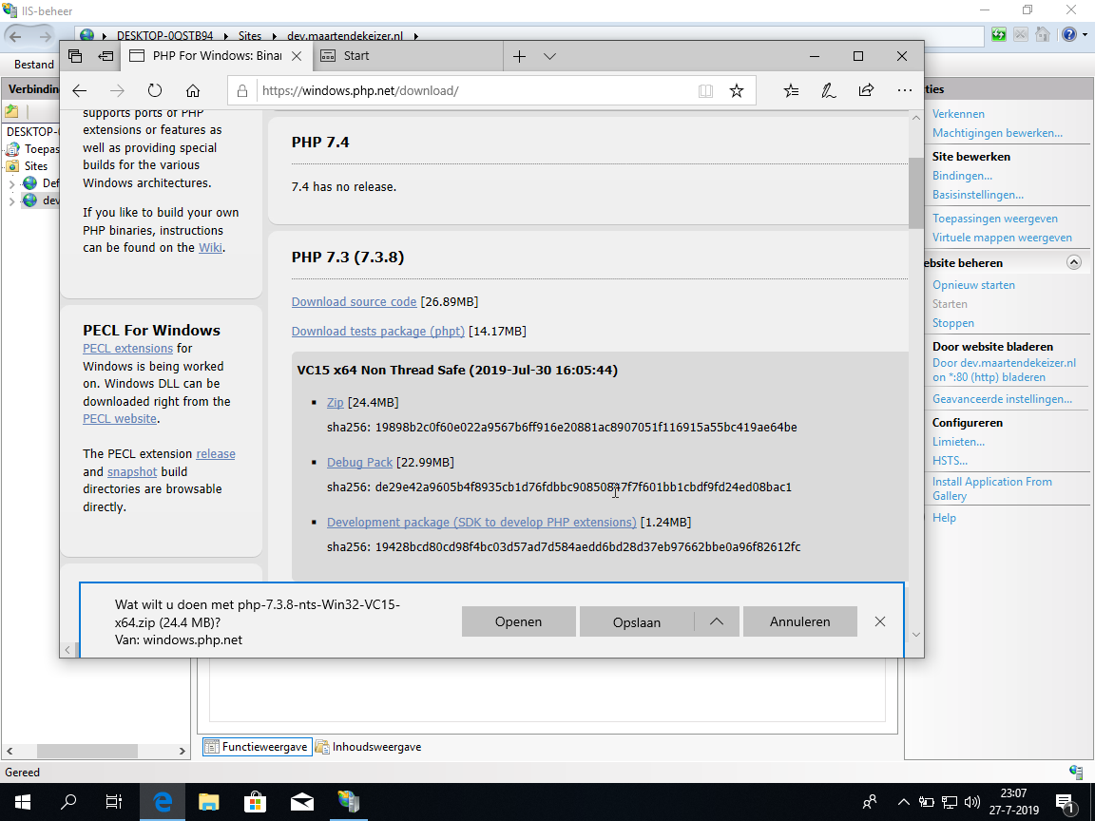Refresh the PHP download page
Viewport: 1095px width, 821px height.
tap(155, 91)
